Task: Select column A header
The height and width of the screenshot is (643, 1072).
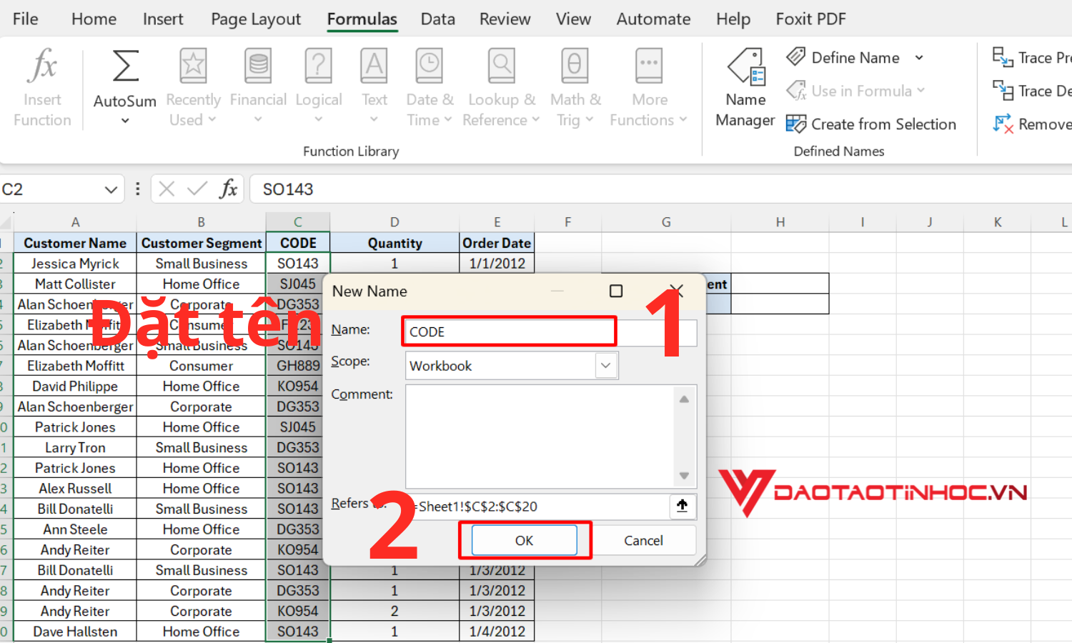Action: 75,222
